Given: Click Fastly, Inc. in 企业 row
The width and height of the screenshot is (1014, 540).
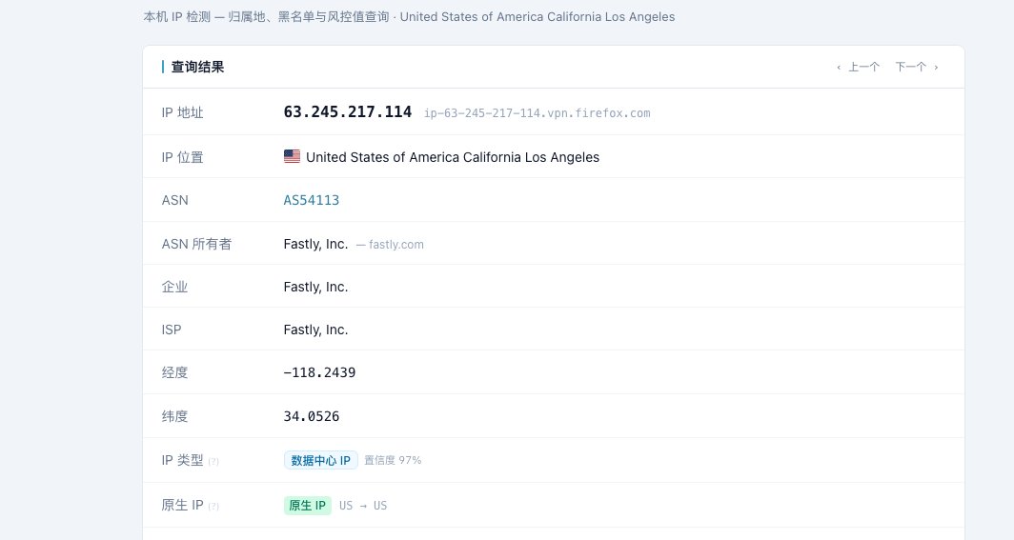Looking at the screenshot, I should 315,287.
